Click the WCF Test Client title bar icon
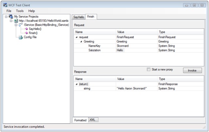Viewport: 209px width, 132px height. tap(5, 5)
